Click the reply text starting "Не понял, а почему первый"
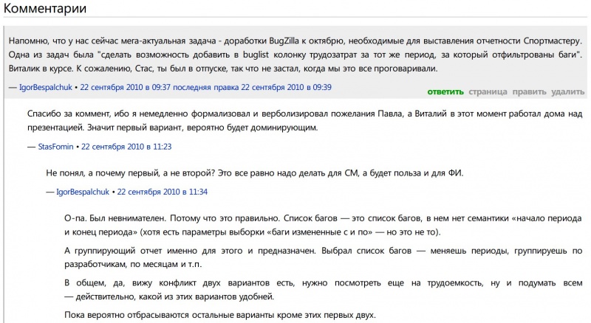Image resolution: width=591 pixels, height=323 pixels. [255, 173]
